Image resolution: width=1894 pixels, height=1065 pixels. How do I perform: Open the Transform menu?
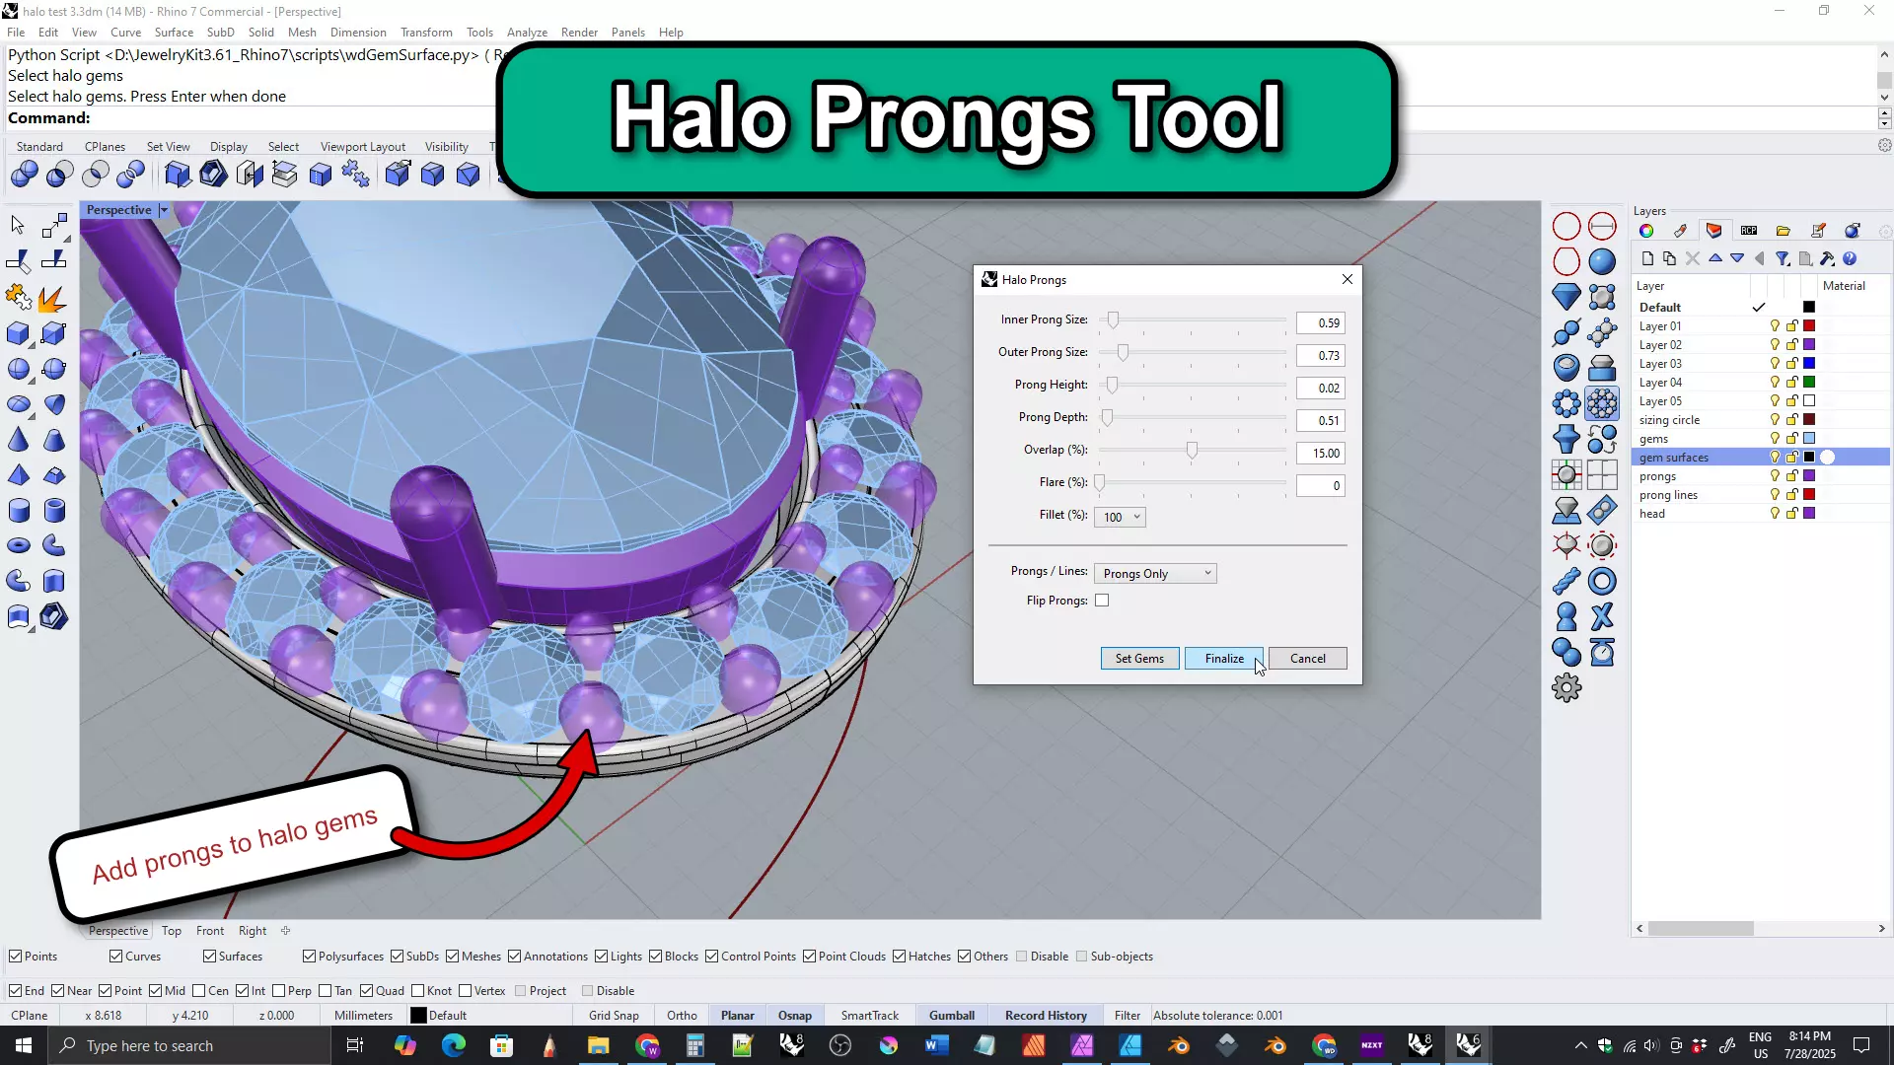click(425, 32)
